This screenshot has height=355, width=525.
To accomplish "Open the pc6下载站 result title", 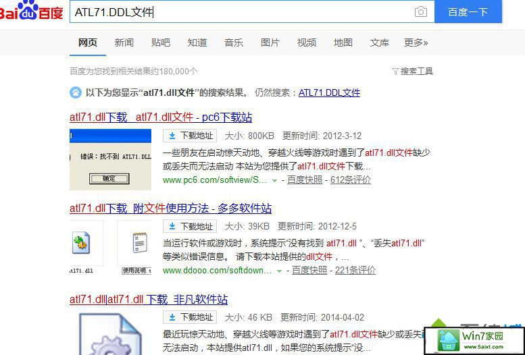I will pos(161,117).
